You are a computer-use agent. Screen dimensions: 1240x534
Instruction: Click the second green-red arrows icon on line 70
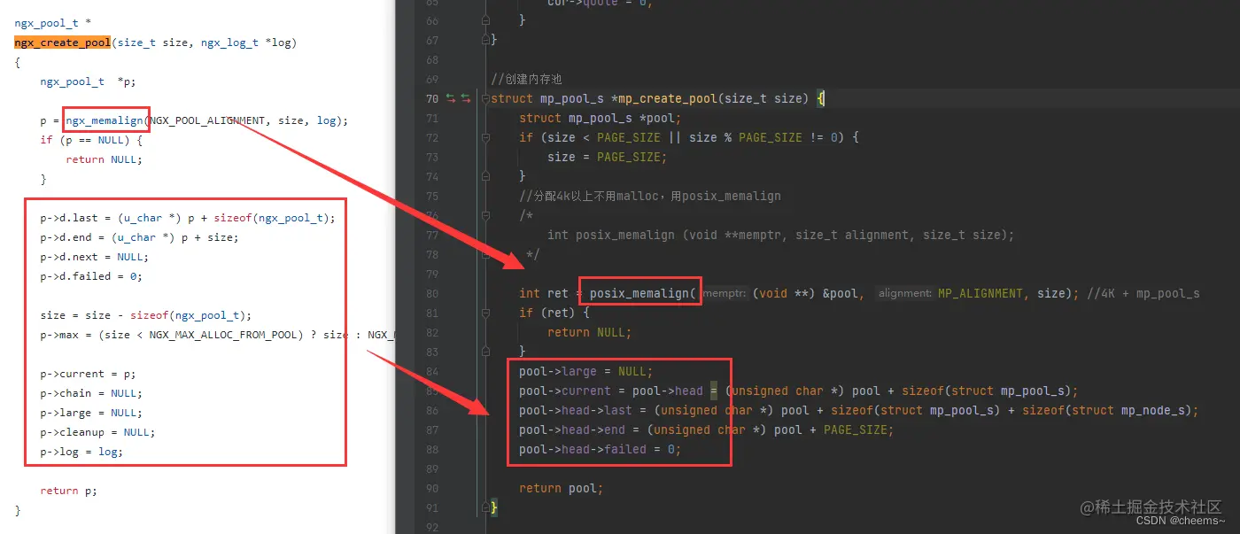click(x=465, y=99)
